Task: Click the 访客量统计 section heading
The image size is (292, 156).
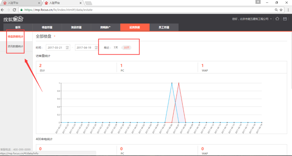Action: (x=43, y=56)
